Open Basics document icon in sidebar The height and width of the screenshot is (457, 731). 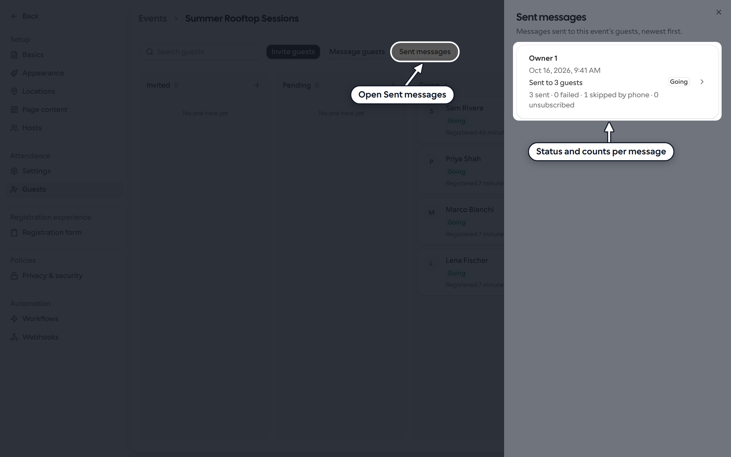(14, 55)
